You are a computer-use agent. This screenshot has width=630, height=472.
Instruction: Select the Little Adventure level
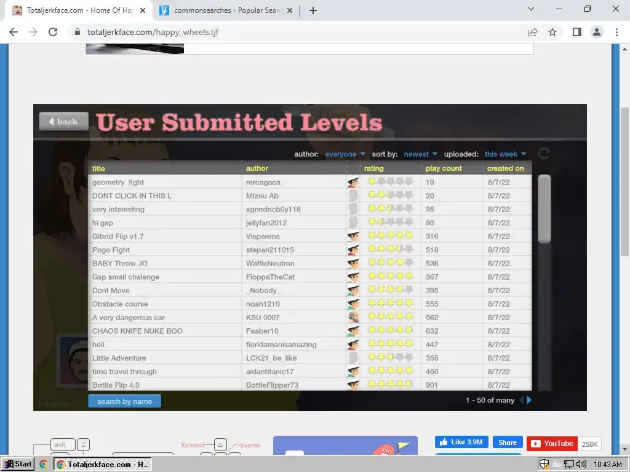pos(310,358)
